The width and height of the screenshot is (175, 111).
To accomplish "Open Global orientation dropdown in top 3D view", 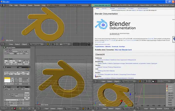I will [67, 44].
